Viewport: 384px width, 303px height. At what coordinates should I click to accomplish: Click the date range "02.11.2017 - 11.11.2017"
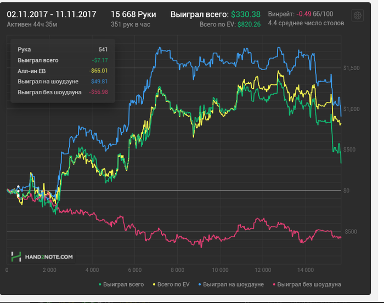click(52, 14)
